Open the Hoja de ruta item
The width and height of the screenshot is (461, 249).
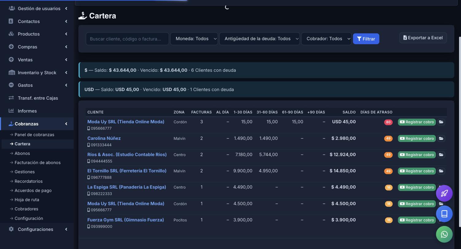(x=27, y=200)
